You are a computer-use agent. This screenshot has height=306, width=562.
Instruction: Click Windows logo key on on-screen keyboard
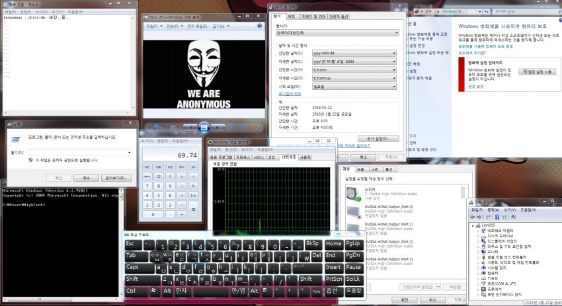[x=154, y=291]
